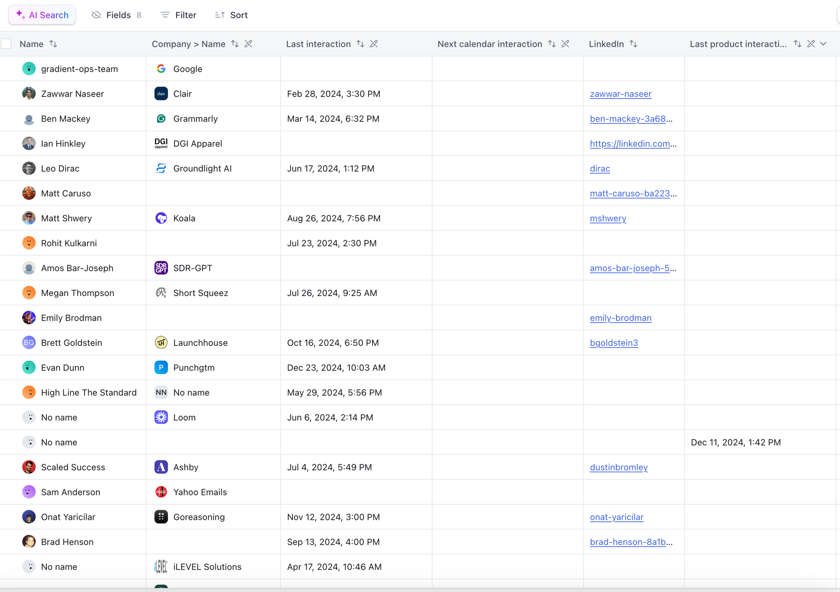Click unpin icon on Next calendar interaction
Screen dimensions: 840x592
566,44
